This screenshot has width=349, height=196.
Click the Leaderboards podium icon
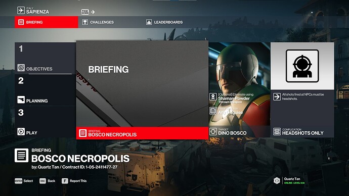click(x=149, y=22)
